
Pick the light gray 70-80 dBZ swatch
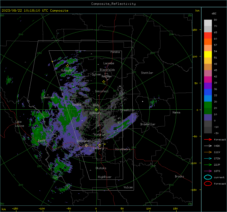(x=208, y=23)
